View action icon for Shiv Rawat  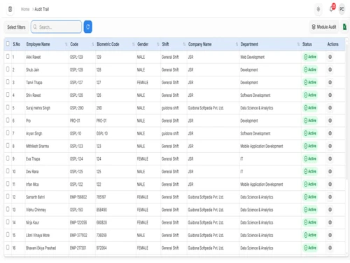tap(330, 95)
